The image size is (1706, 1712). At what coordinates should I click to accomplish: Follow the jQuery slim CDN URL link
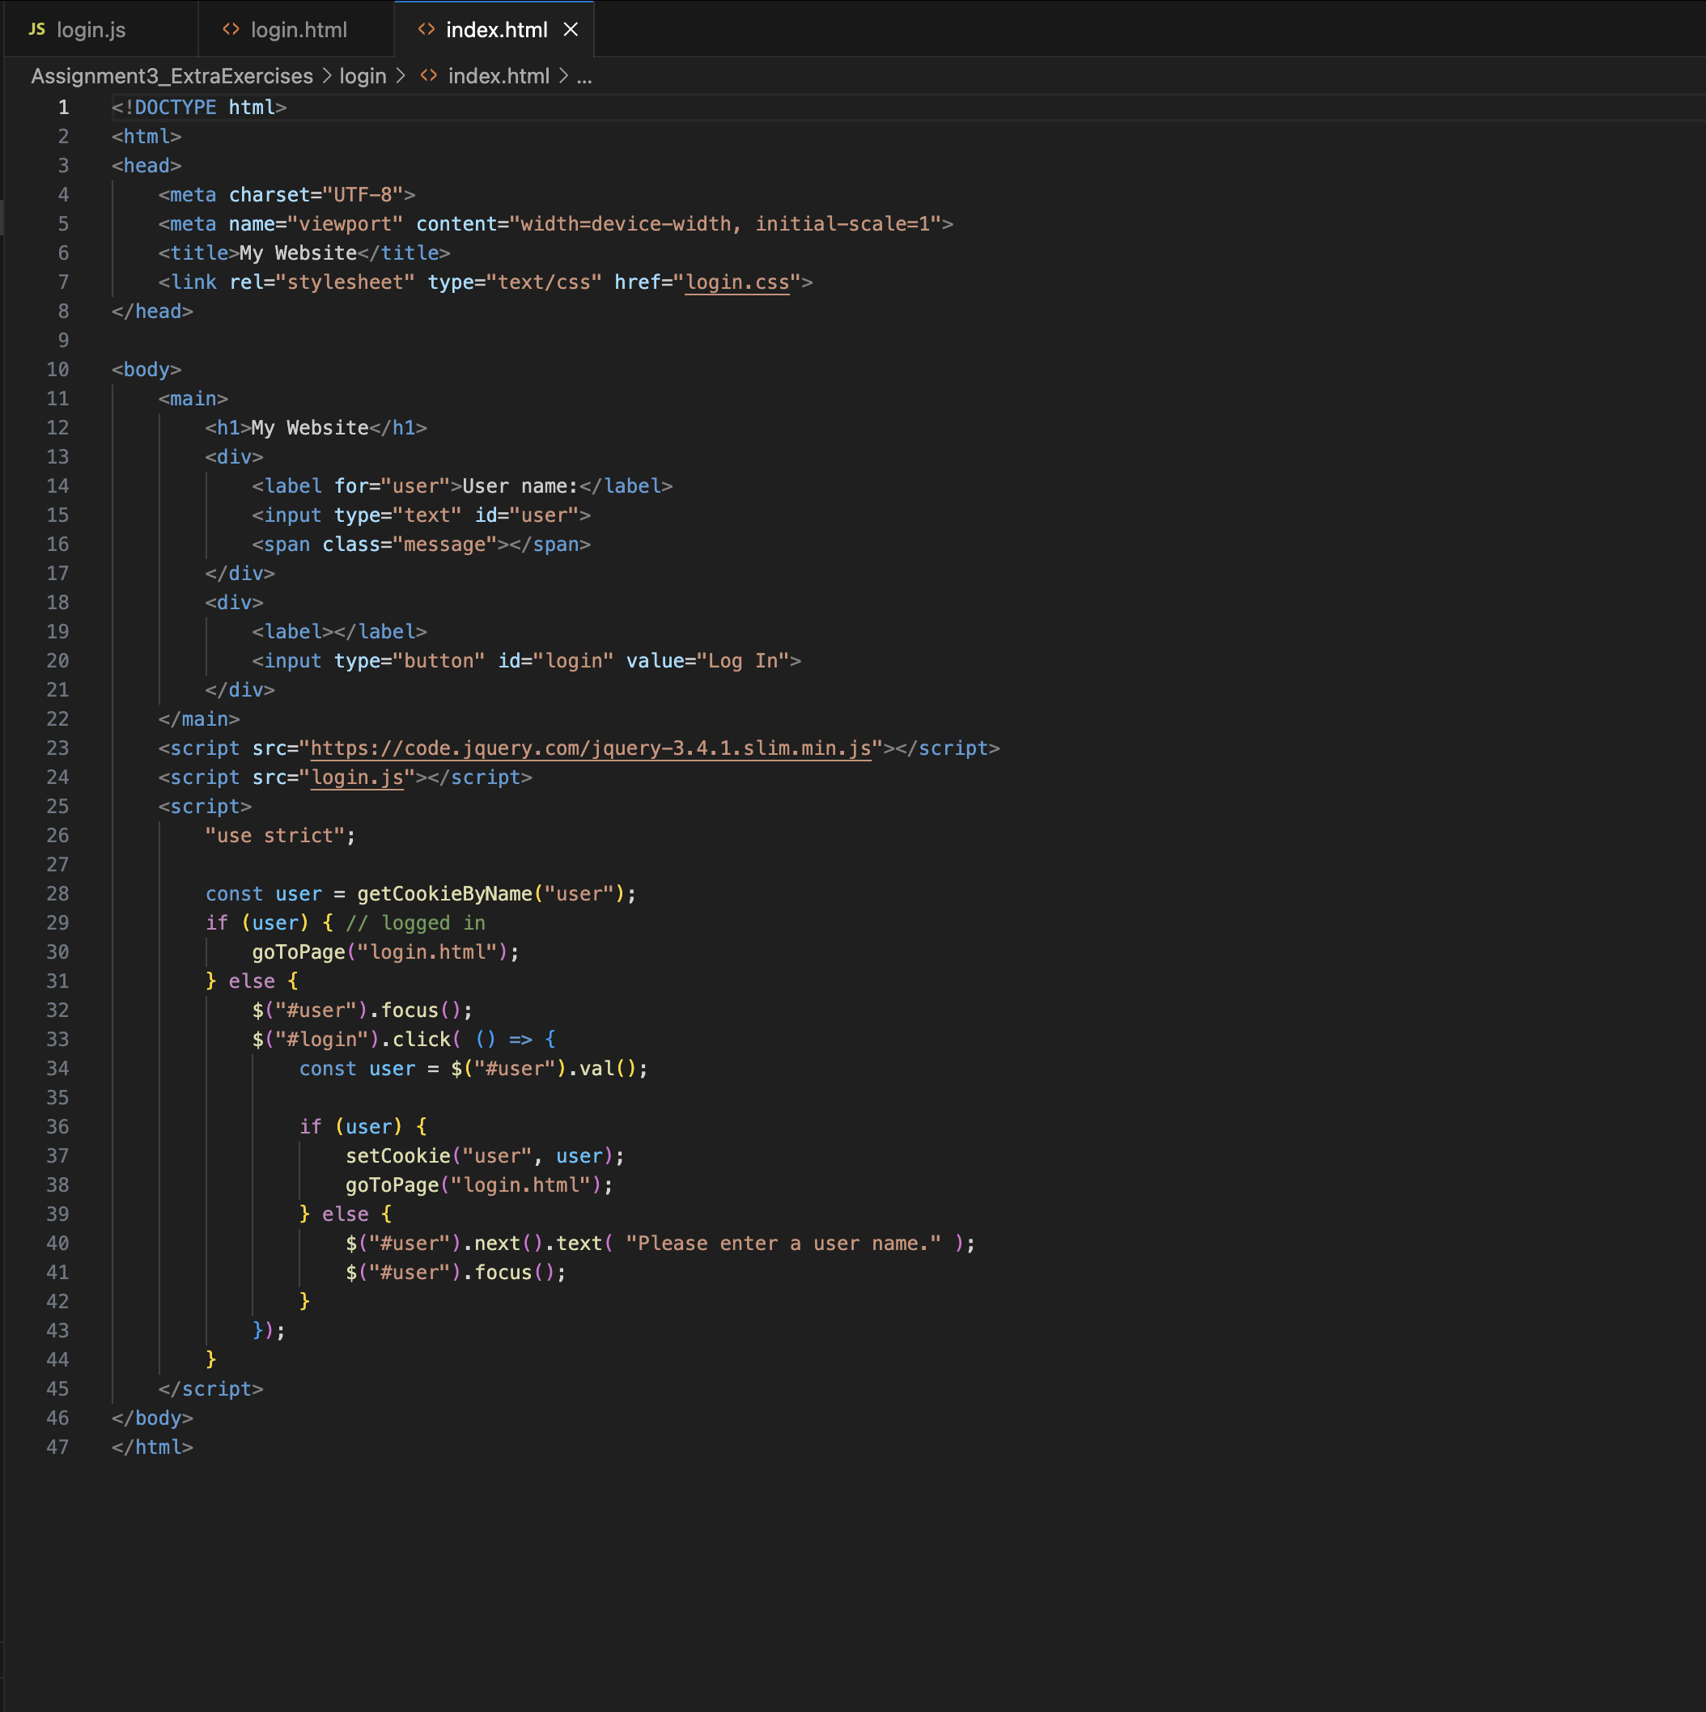tap(590, 748)
